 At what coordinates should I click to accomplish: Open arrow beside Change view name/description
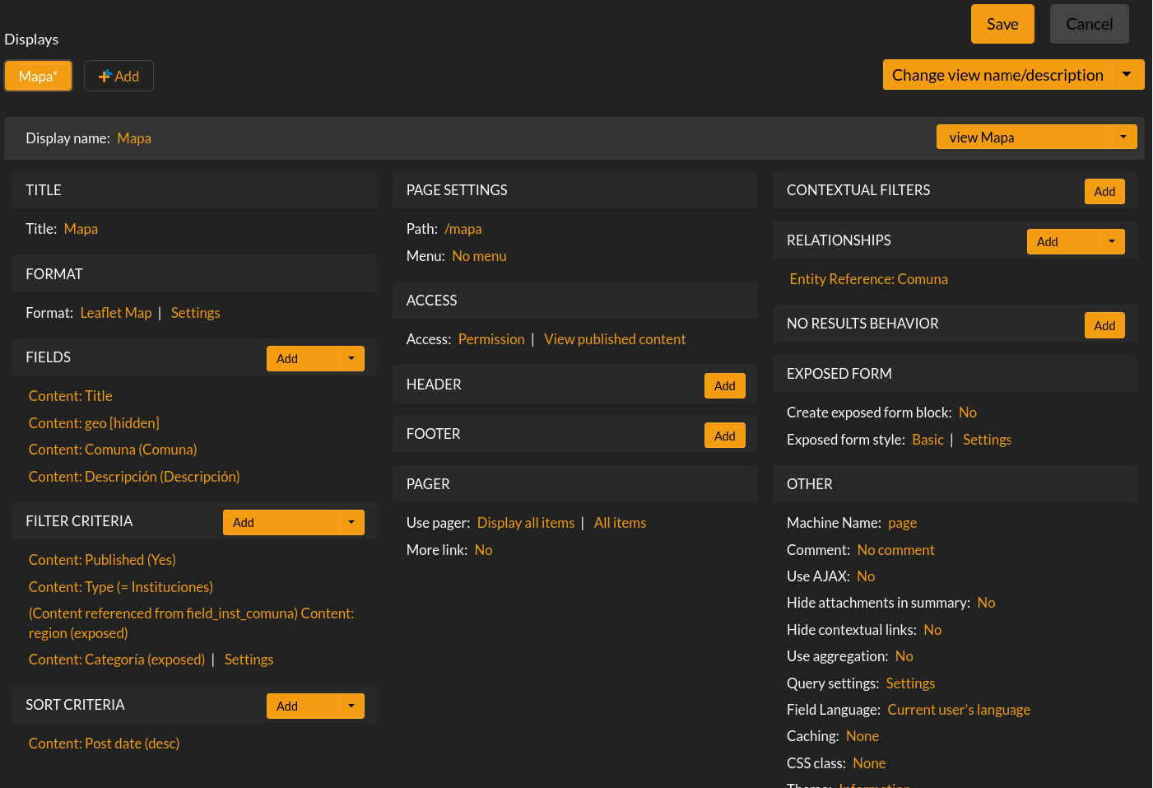1127,74
